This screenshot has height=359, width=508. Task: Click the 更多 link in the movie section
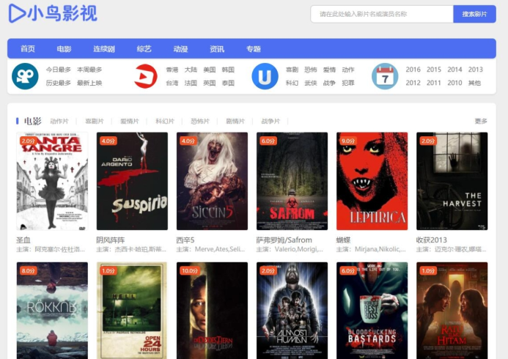click(481, 121)
